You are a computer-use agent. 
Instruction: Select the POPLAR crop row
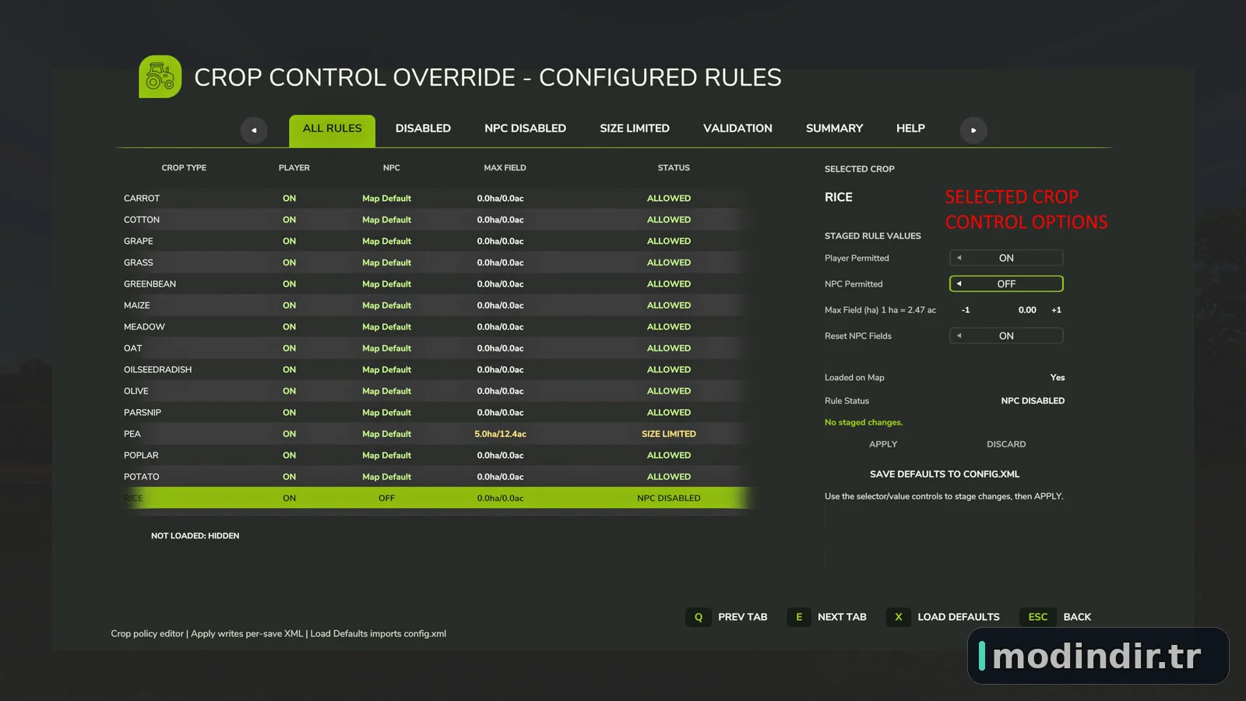coord(436,455)
